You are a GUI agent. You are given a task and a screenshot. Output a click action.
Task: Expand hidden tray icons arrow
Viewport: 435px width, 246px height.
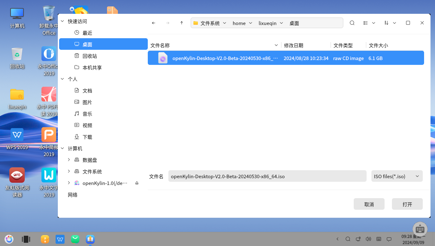pyautogui.click(x=337, y=239)
